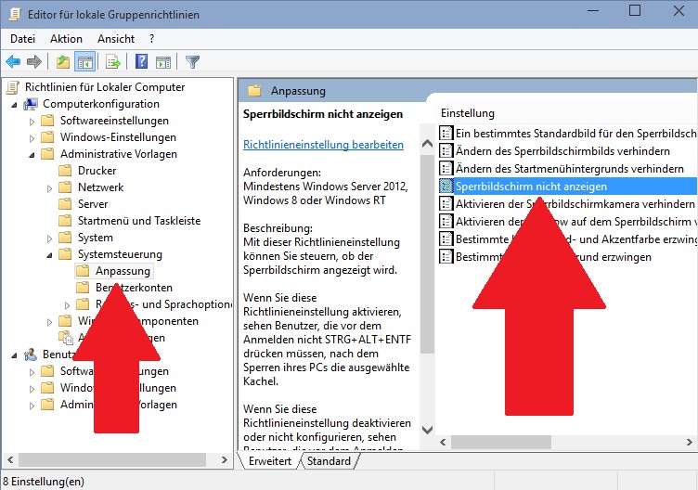Switch to the Standard tab
Image resolution: width=698 pixels, height=490 pixels.
(329, 461)
